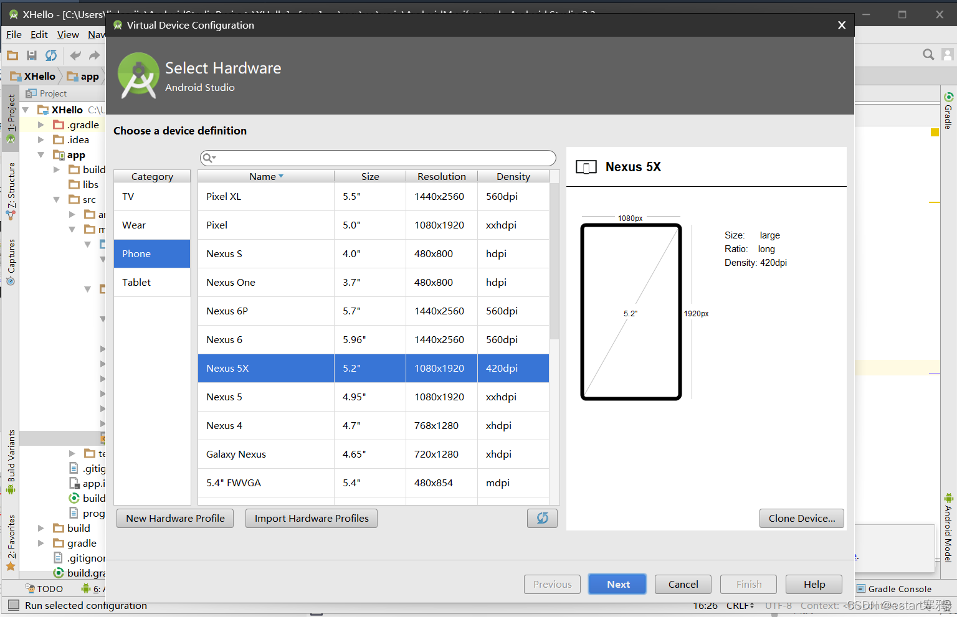
Task: Sort devices by Density column header
Action: [513, 176]
